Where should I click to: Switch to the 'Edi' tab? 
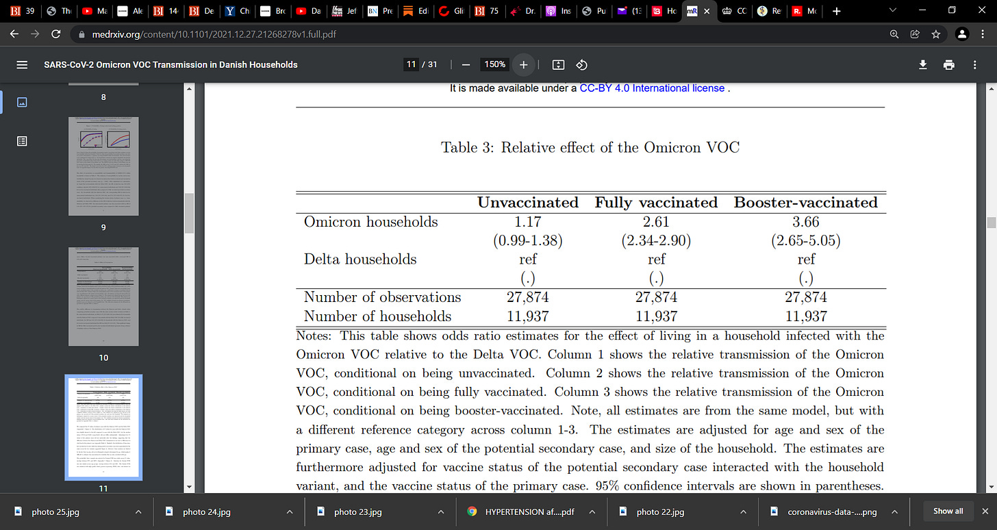coord(416,11)
